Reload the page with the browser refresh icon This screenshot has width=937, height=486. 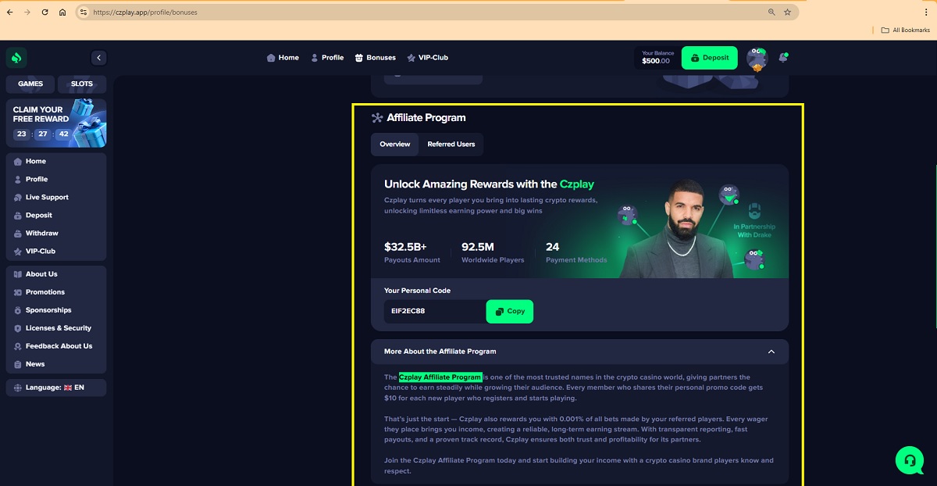pyautogui.click(x=45, y=13)
